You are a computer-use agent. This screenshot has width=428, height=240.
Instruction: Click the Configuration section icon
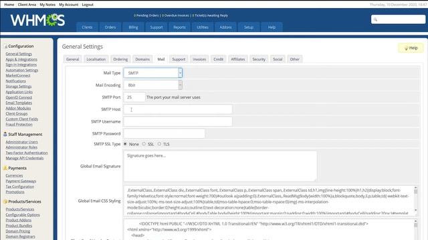[x=6, y=47]
